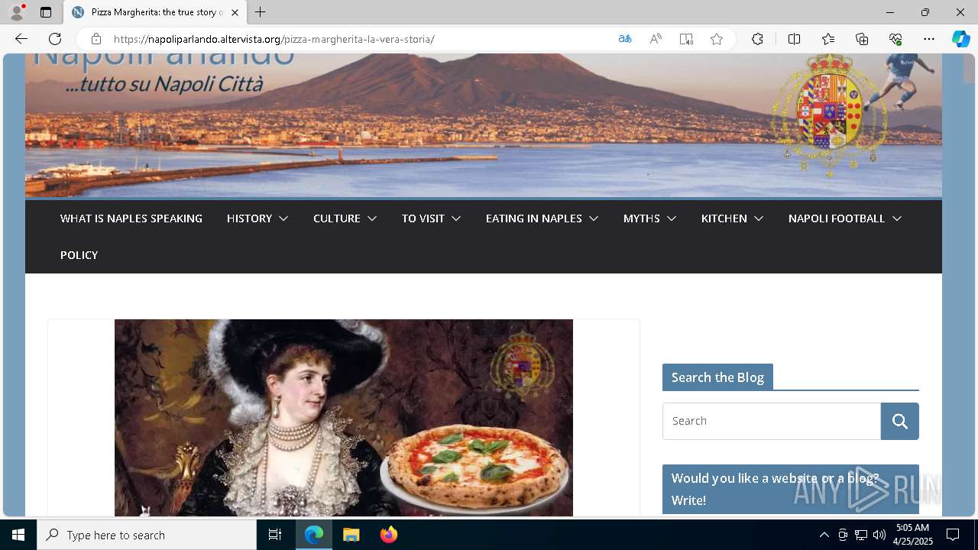Viewport: 978px width, 550px height.
Task: Expand the Eating in Naples chevron
Action: point(594,218)
